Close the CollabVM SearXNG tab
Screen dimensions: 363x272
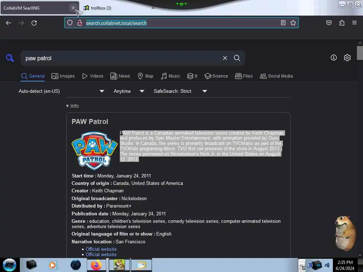coord(73,8)
